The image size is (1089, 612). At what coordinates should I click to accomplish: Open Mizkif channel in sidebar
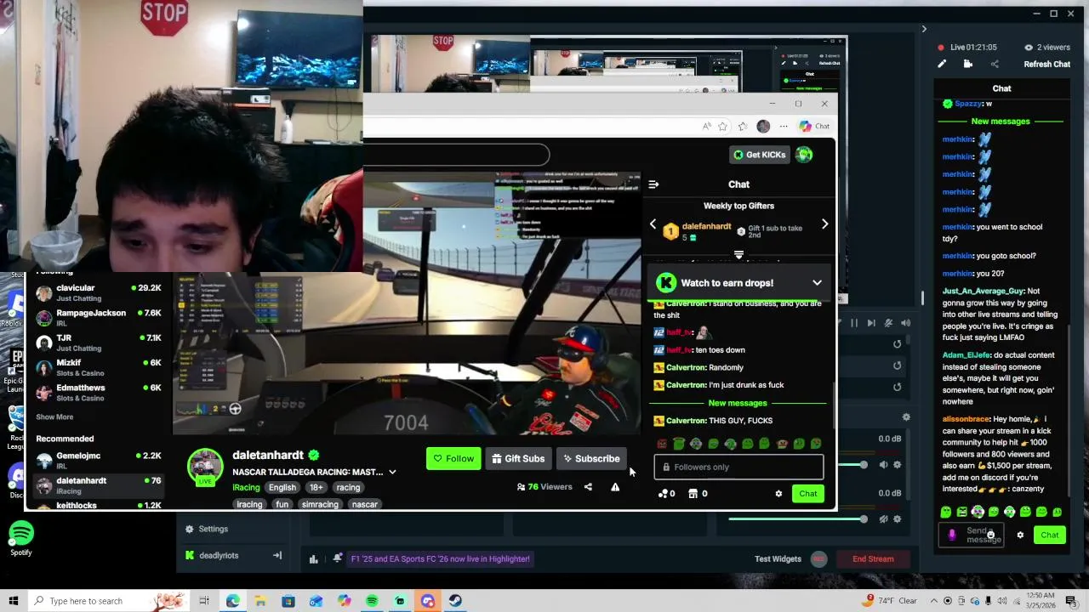coord(97,367)
